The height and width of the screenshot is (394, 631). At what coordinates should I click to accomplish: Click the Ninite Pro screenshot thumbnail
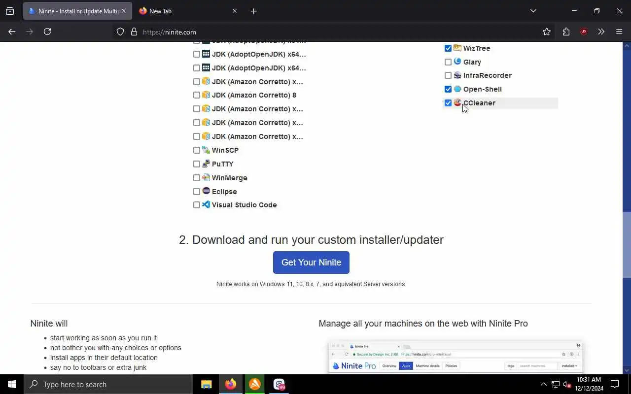point(456,357)
